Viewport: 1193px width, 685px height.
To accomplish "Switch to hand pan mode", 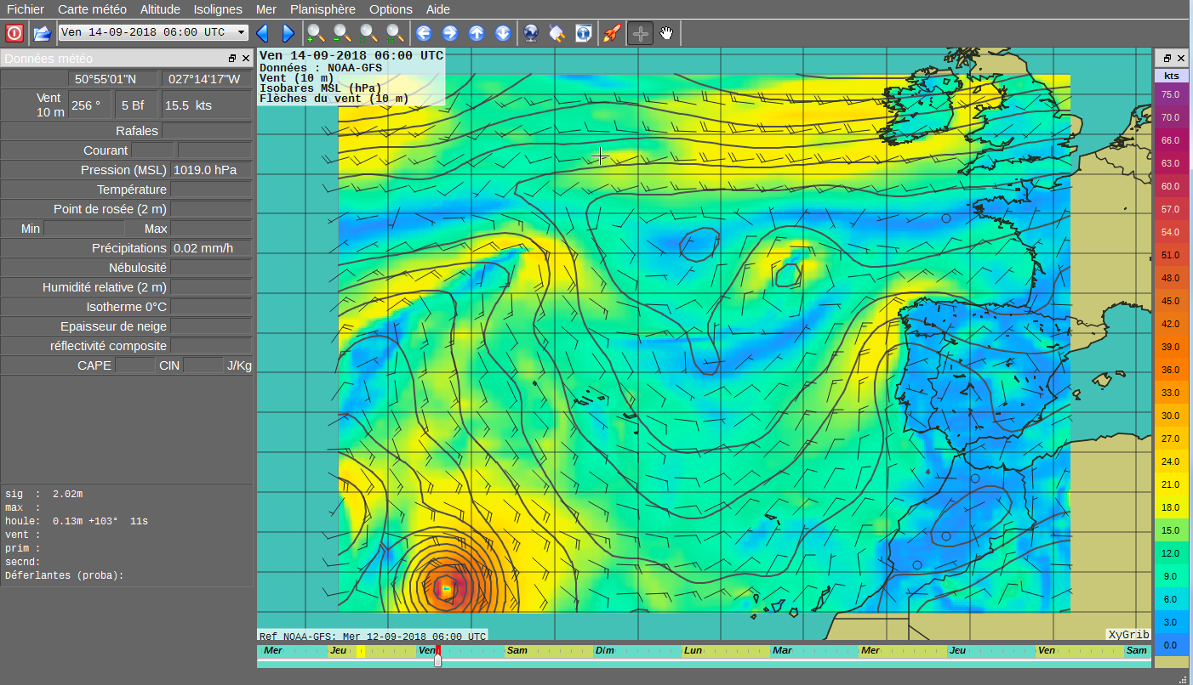I will point(666,33).
